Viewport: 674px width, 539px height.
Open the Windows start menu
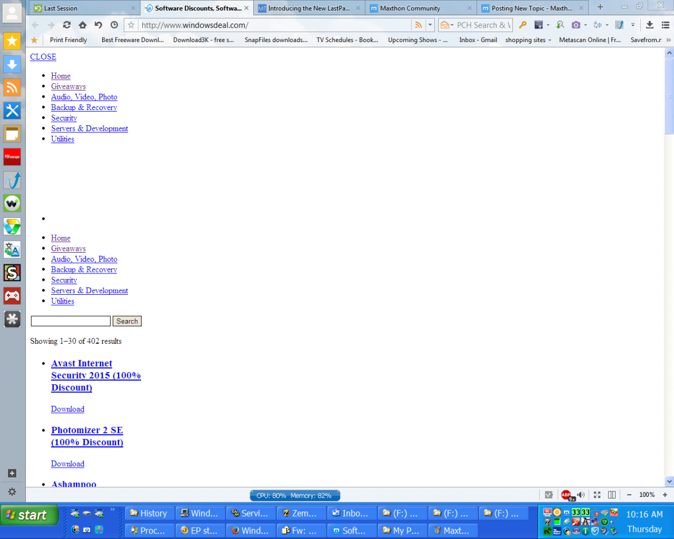pyautogui.click(x=29, y=515)
